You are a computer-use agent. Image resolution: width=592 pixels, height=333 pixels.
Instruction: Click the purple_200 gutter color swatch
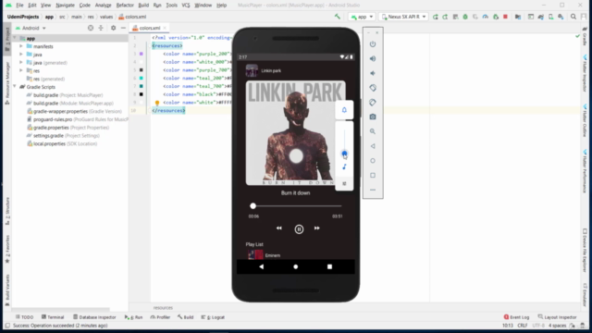(142, 54)
